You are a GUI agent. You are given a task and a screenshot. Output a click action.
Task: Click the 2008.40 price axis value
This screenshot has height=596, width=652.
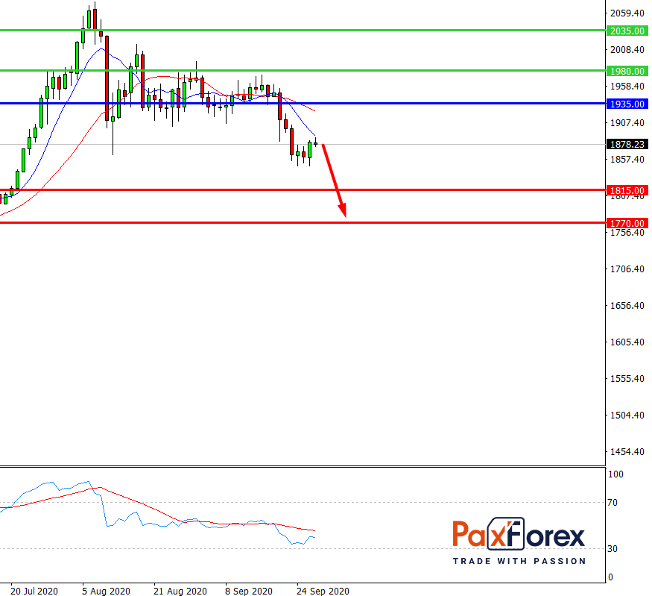627,50
